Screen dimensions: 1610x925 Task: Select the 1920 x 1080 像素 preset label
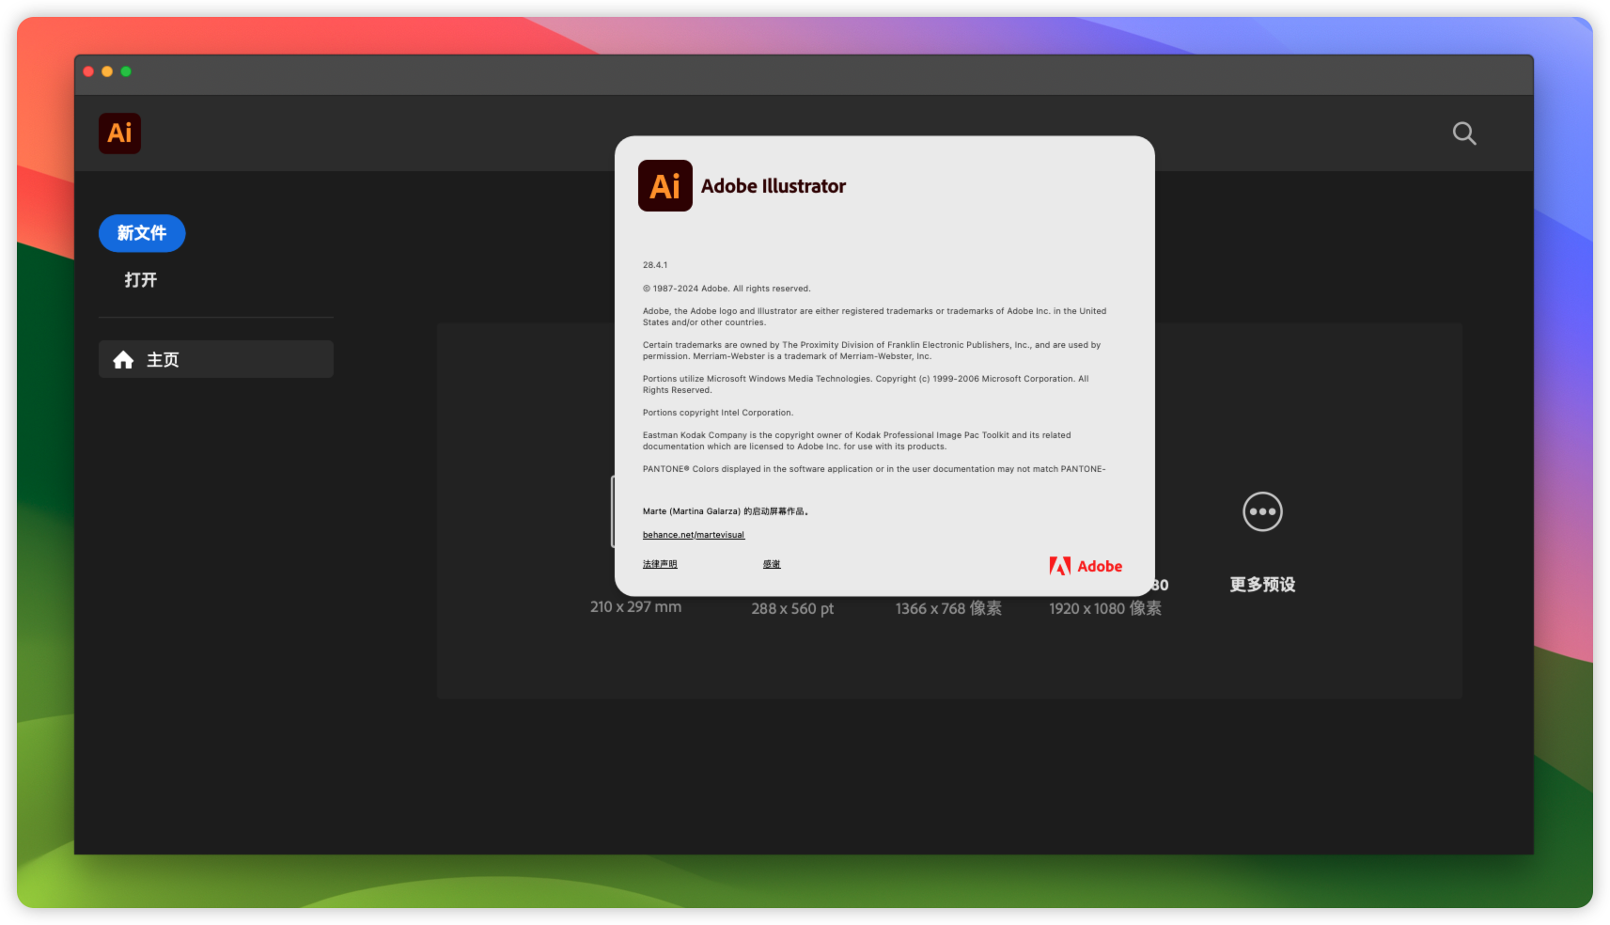click(x=1105, y=608)
